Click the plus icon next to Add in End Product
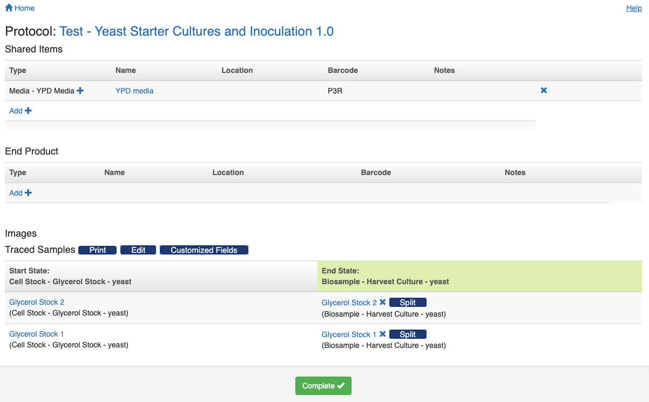This screenshot has height=402, width=649. [28, 193]
